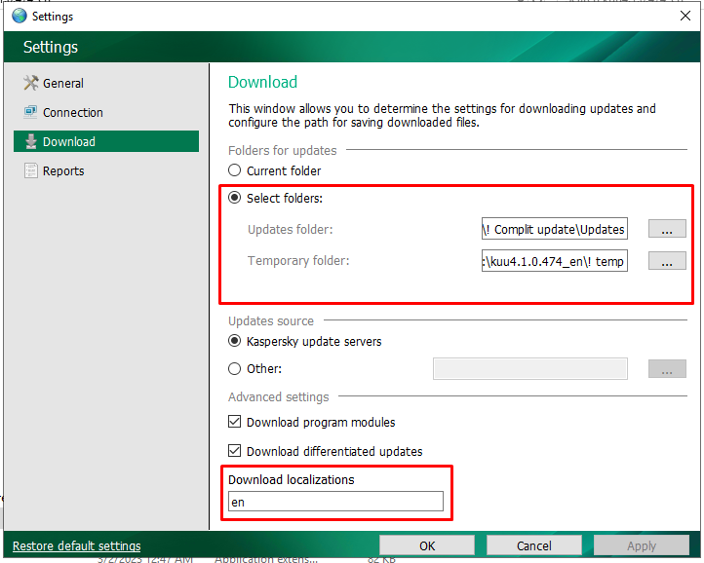
Task: Click the General tools icon in sidebar
Action: [30, 83]
